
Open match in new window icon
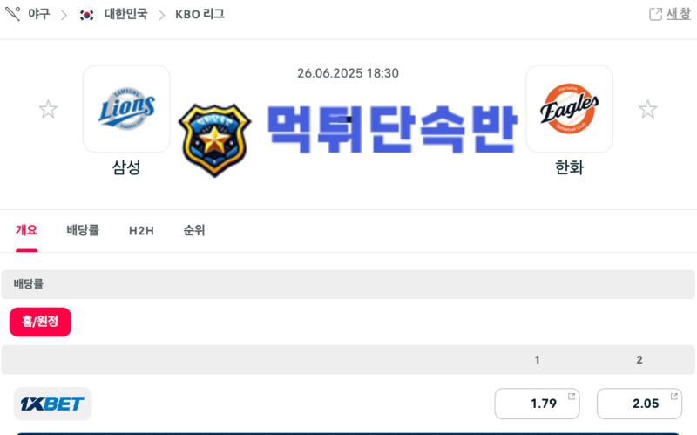656,14
